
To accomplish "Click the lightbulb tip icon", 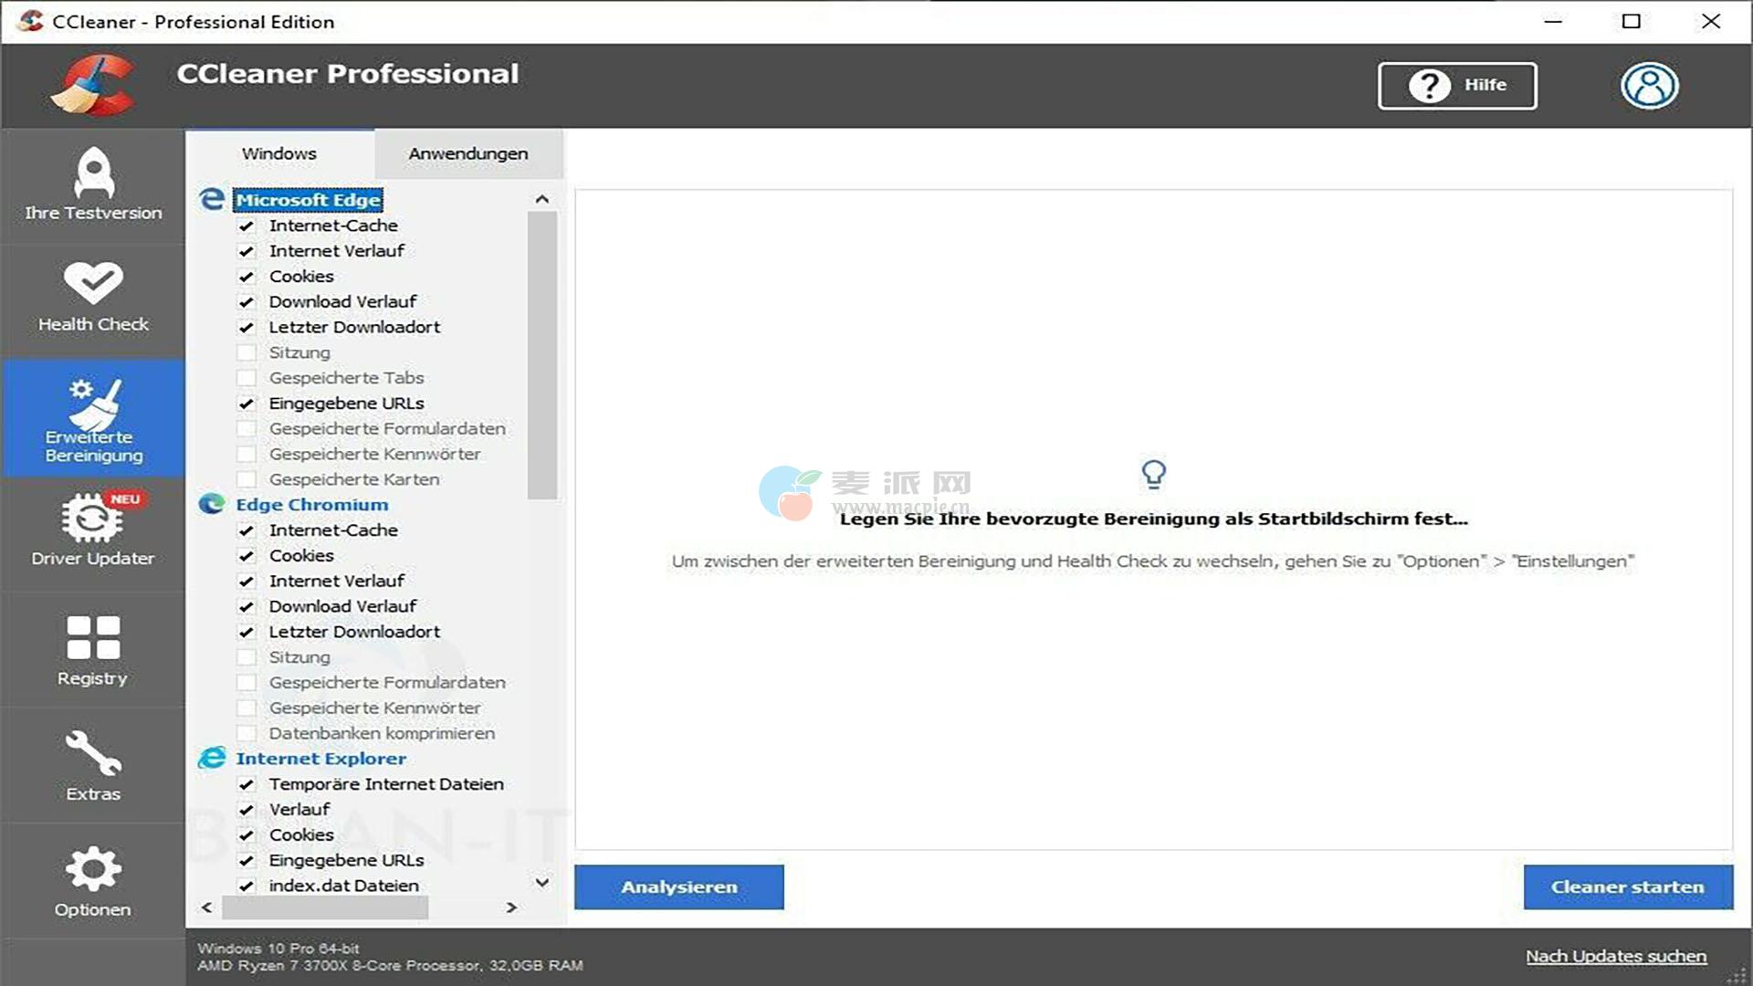I will [x=1153, y=474].
